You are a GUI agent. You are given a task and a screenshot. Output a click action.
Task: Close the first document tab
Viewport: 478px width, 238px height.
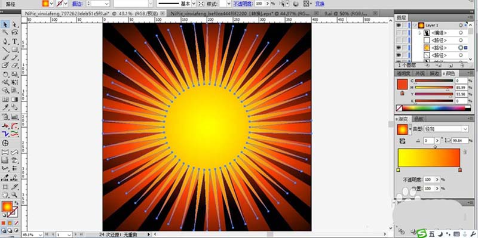[163, 13]
